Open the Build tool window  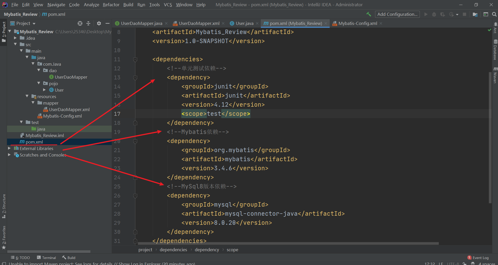tap(69, 258)
